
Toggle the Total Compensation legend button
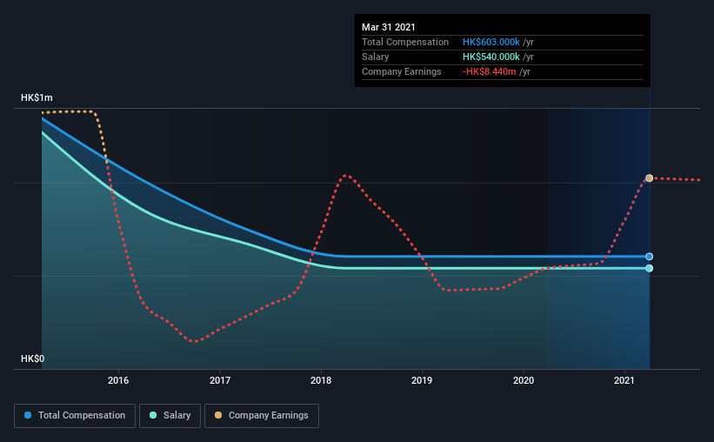click(75, 416)
